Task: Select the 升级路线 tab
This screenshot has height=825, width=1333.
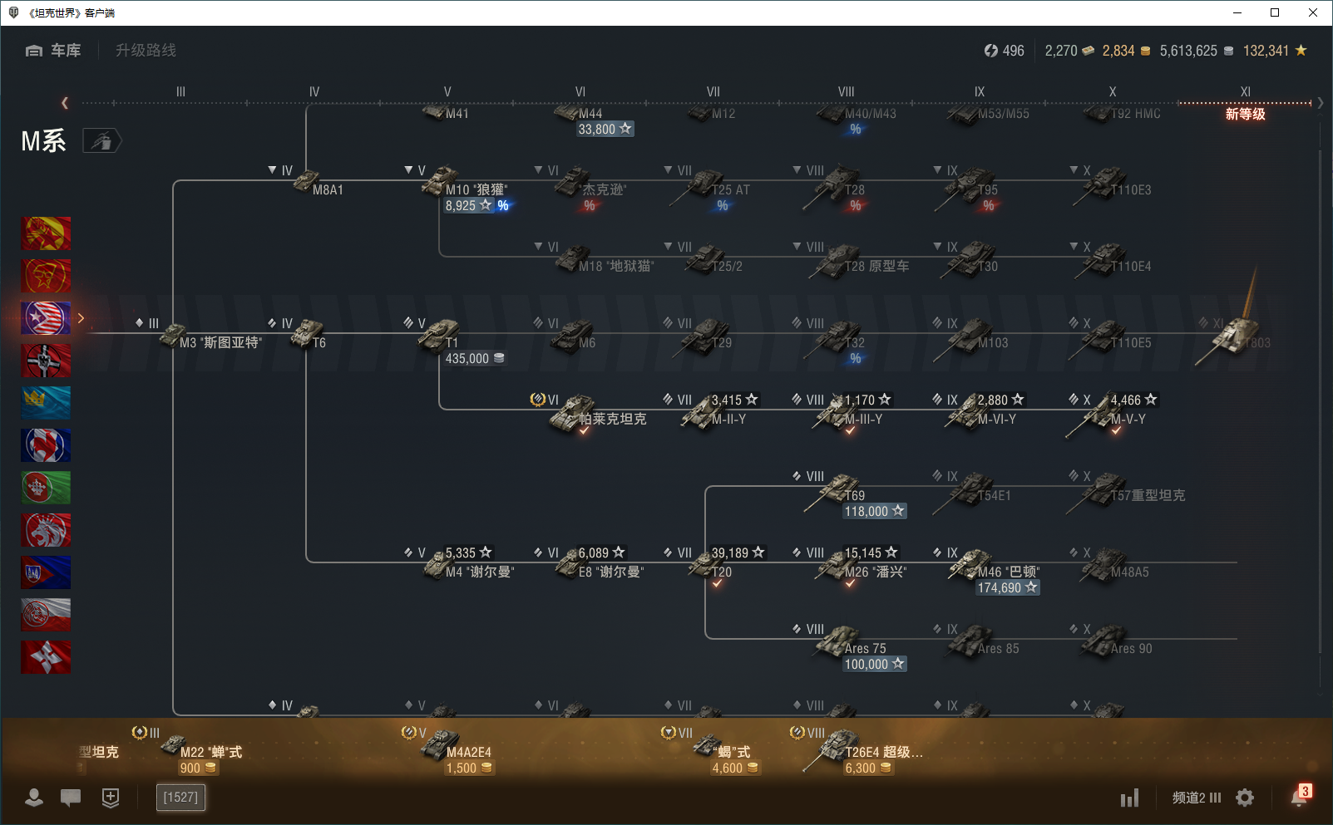Action: pyautogui.click(x=146, y=51)
